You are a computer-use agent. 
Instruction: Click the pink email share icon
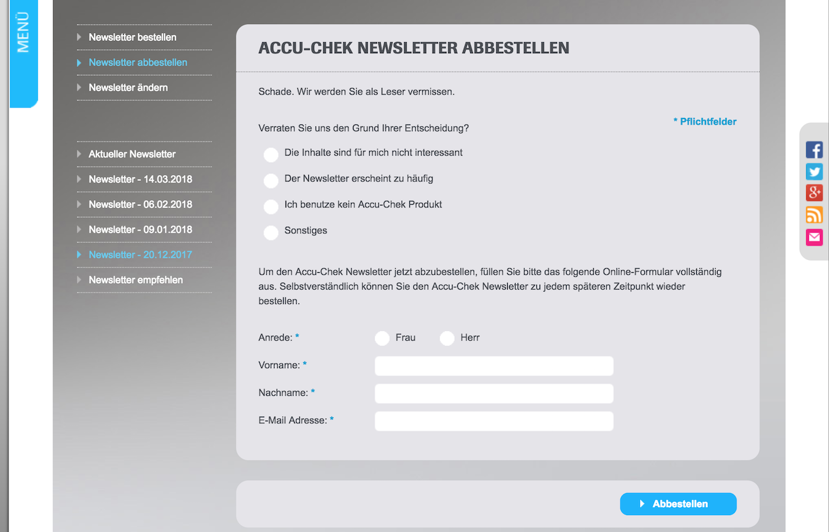point(814,237)
